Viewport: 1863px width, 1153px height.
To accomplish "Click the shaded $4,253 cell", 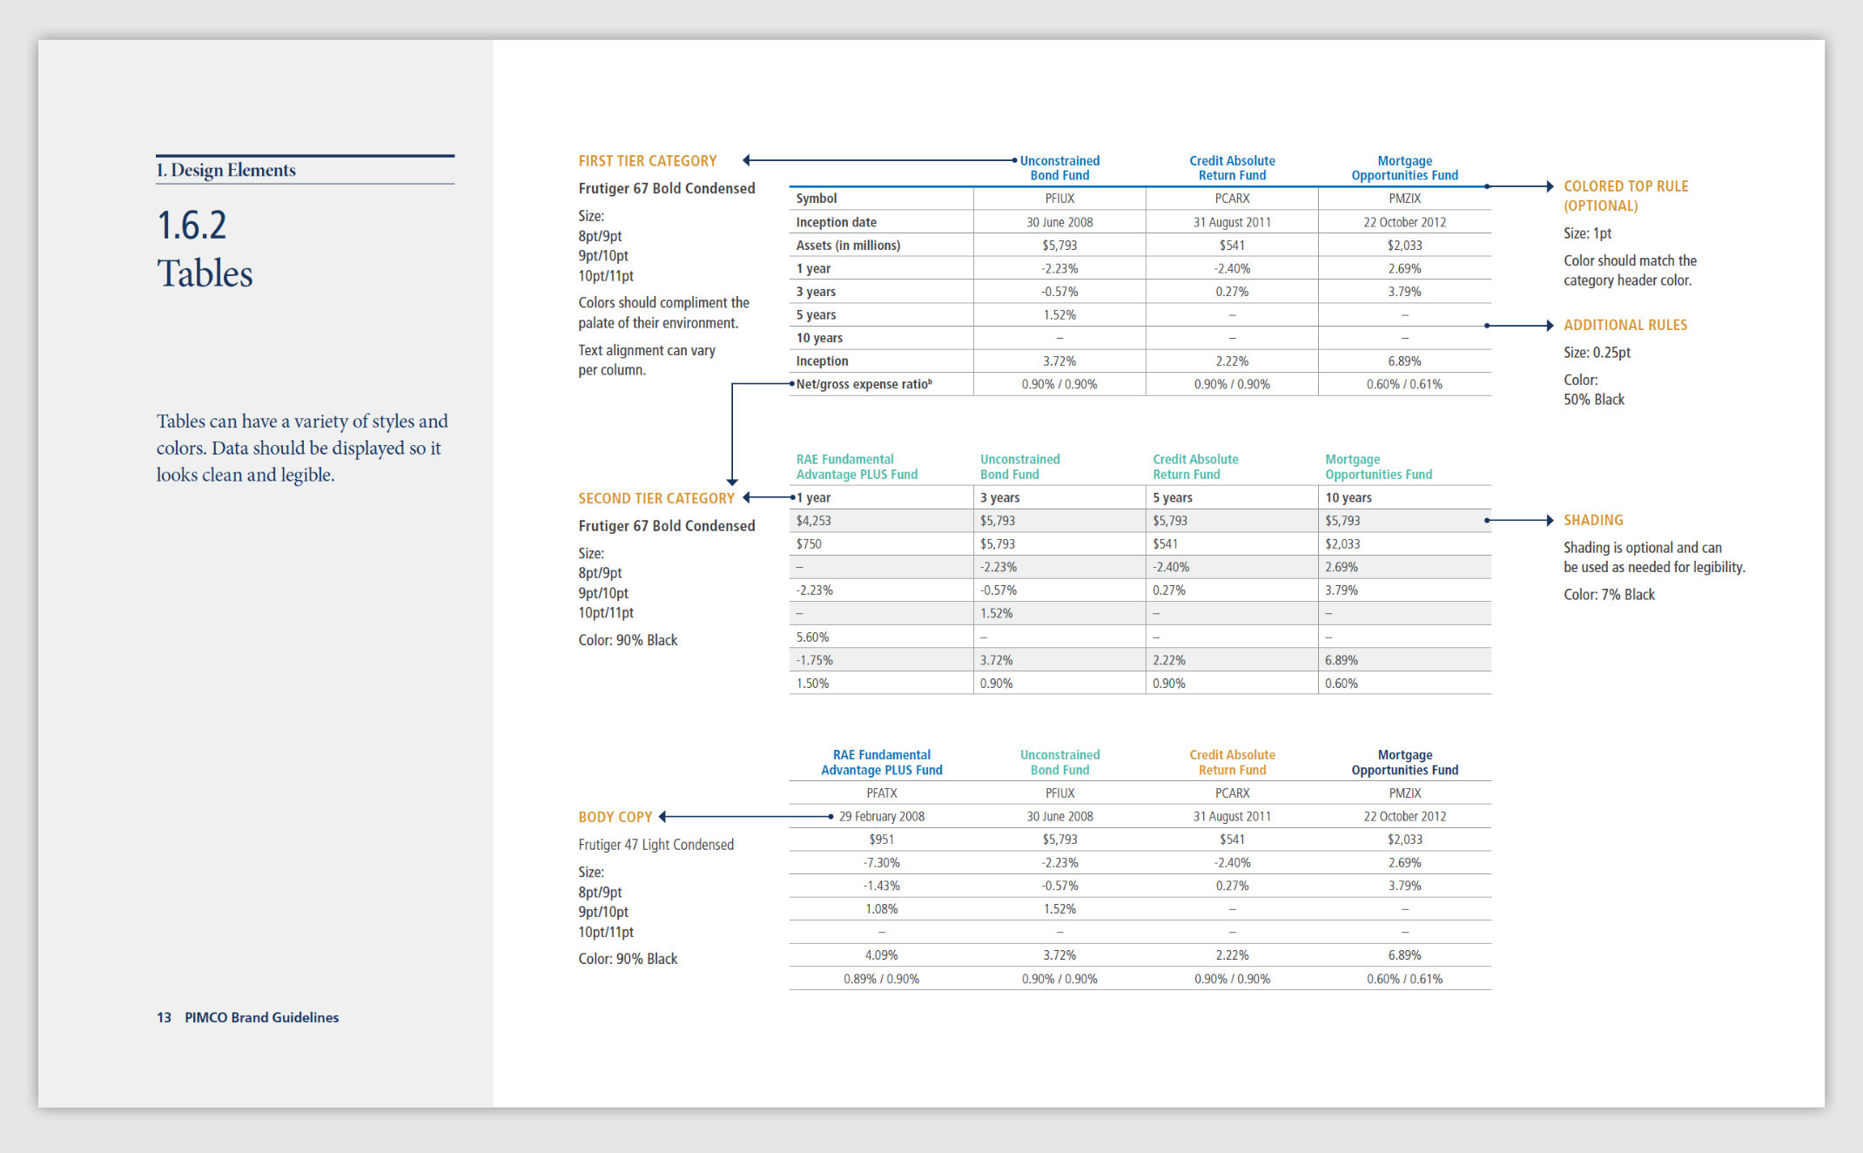I will tap(813, 521).
